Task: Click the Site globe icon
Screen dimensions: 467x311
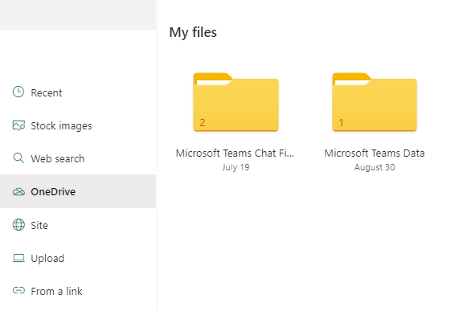Action: 18,225
